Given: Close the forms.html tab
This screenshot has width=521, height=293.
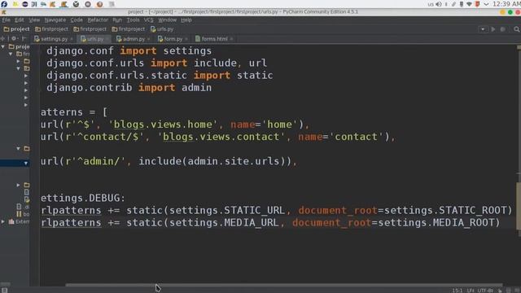Looking at the screenshot, I should (x=231, y=39).
